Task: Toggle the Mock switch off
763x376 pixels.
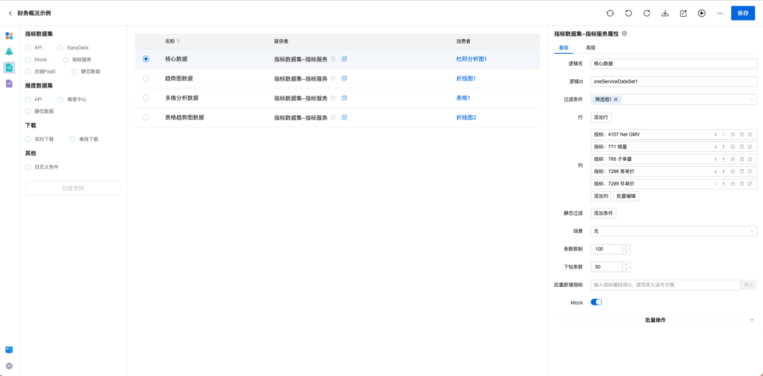Action: [596, 302]
